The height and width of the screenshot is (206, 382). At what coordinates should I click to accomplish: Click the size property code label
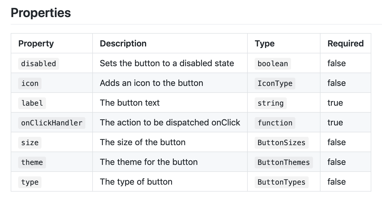30,143
